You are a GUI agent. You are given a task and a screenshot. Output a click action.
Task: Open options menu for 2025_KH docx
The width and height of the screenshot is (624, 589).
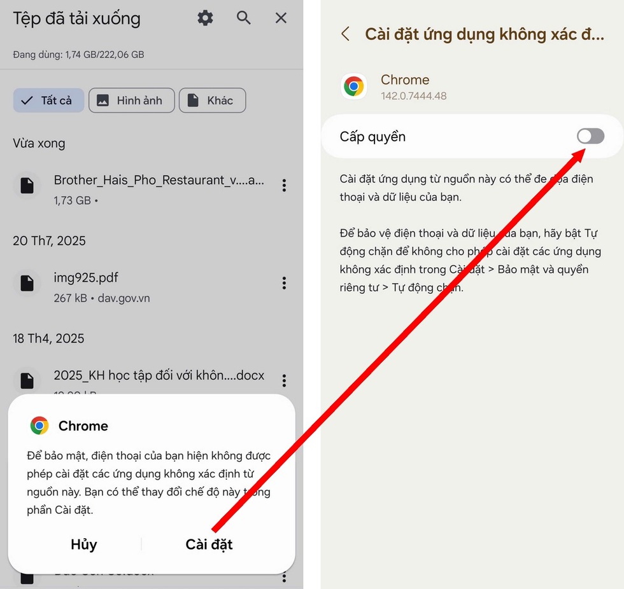(284, 380)
